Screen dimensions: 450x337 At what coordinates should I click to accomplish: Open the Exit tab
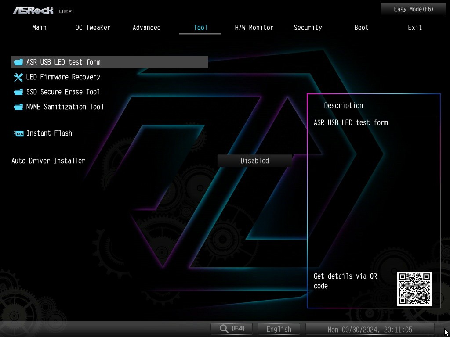click(415, 28)
